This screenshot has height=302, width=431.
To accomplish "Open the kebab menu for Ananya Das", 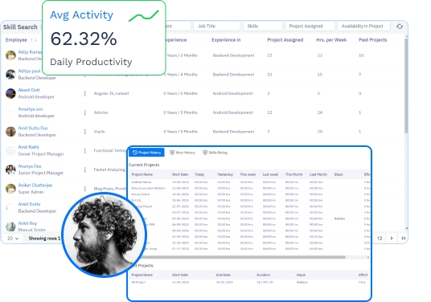I will (x=84, y=169).
